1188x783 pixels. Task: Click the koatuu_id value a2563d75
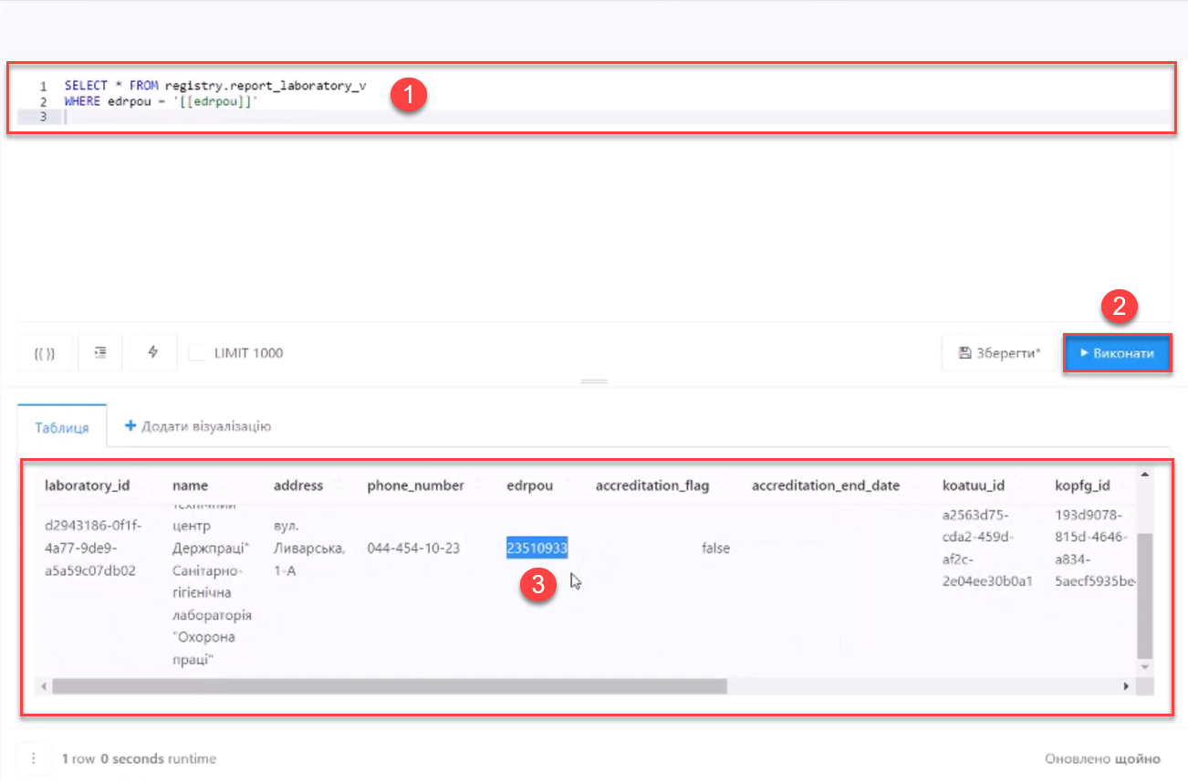tap(987, 548)
